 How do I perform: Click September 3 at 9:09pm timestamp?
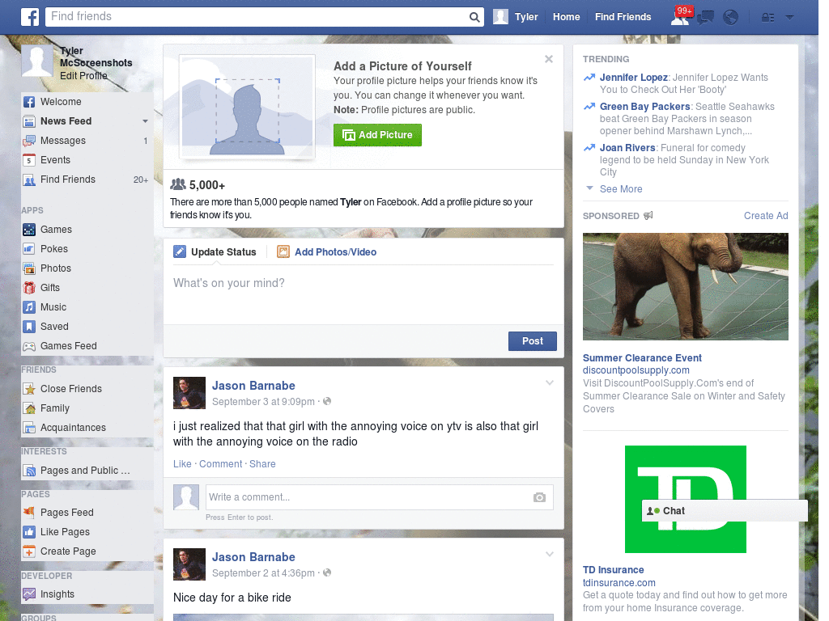[x=263, y=401]
